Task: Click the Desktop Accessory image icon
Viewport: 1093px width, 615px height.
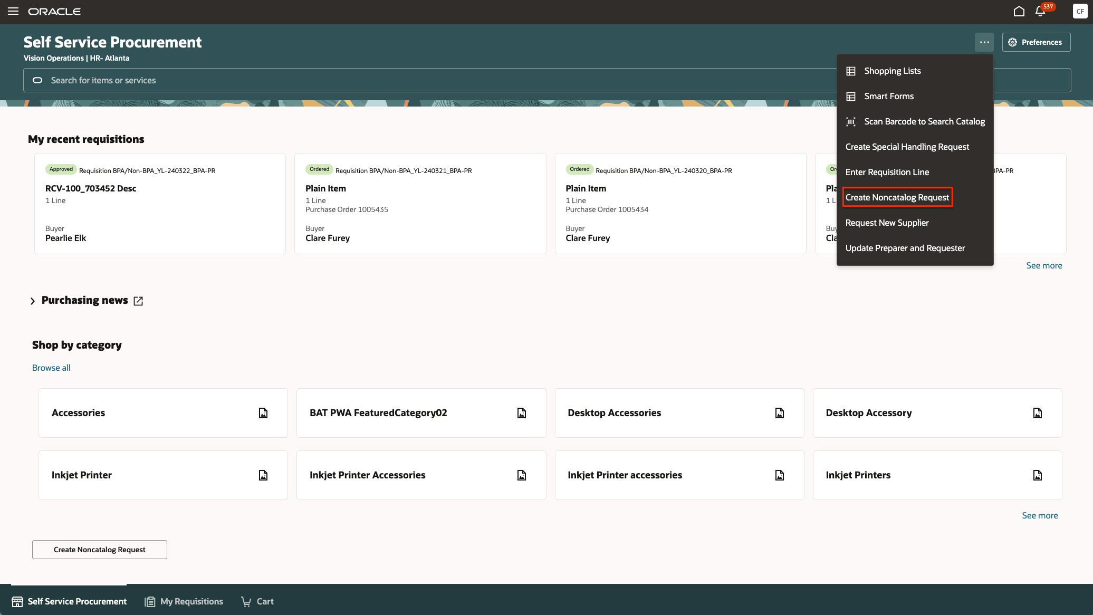Action: click(1038, 413)
